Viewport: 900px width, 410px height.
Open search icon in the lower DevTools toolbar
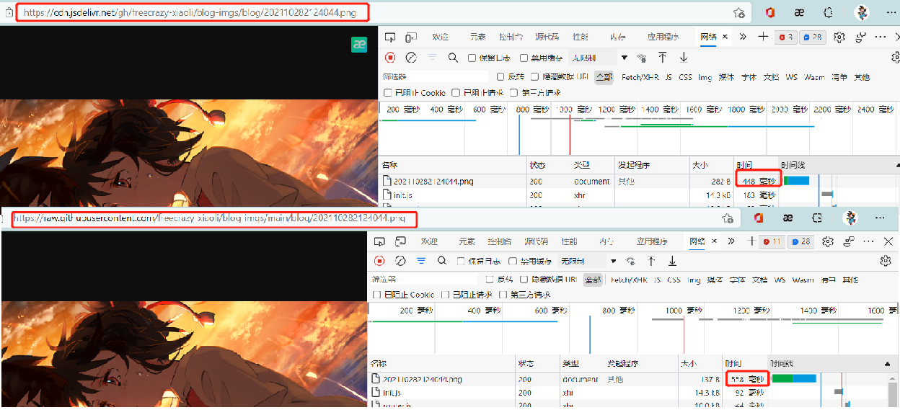pos(441,261)
